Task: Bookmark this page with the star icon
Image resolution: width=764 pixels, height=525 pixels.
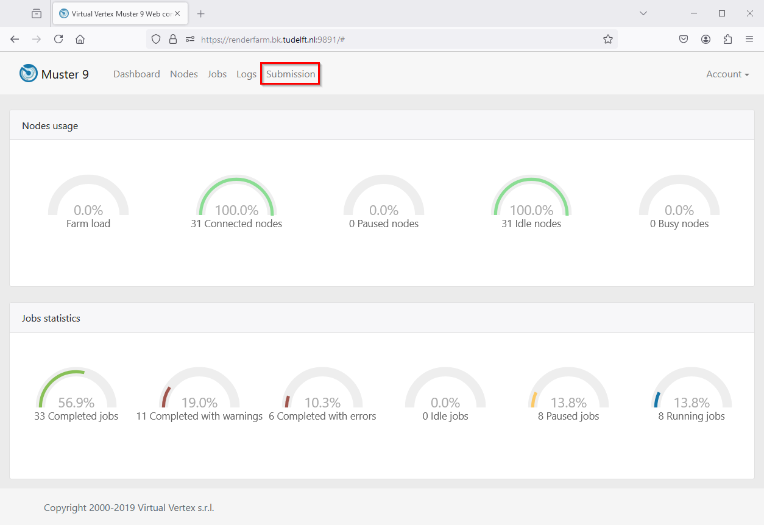Action: (x=607, y=39)
